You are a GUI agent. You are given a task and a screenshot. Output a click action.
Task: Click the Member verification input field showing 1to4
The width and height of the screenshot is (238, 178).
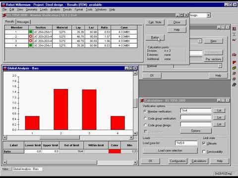(x=196, y=110)
